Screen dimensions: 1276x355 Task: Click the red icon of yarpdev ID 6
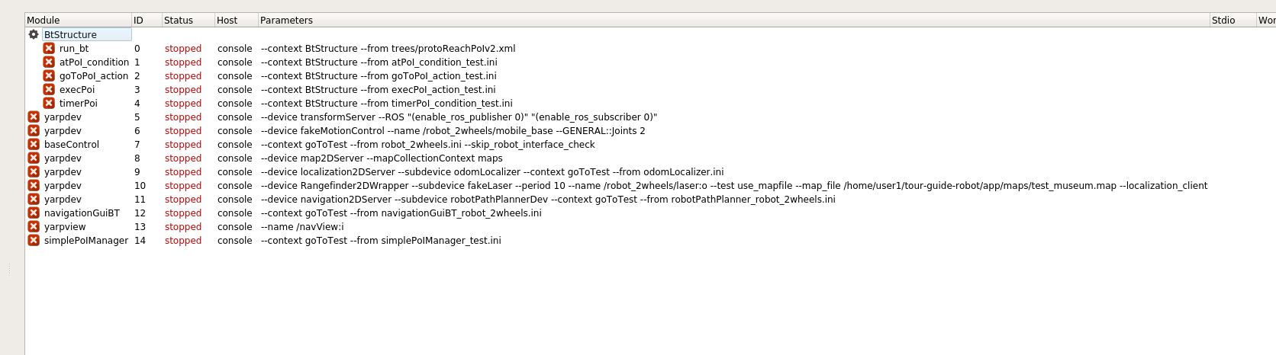click(34, 130)
